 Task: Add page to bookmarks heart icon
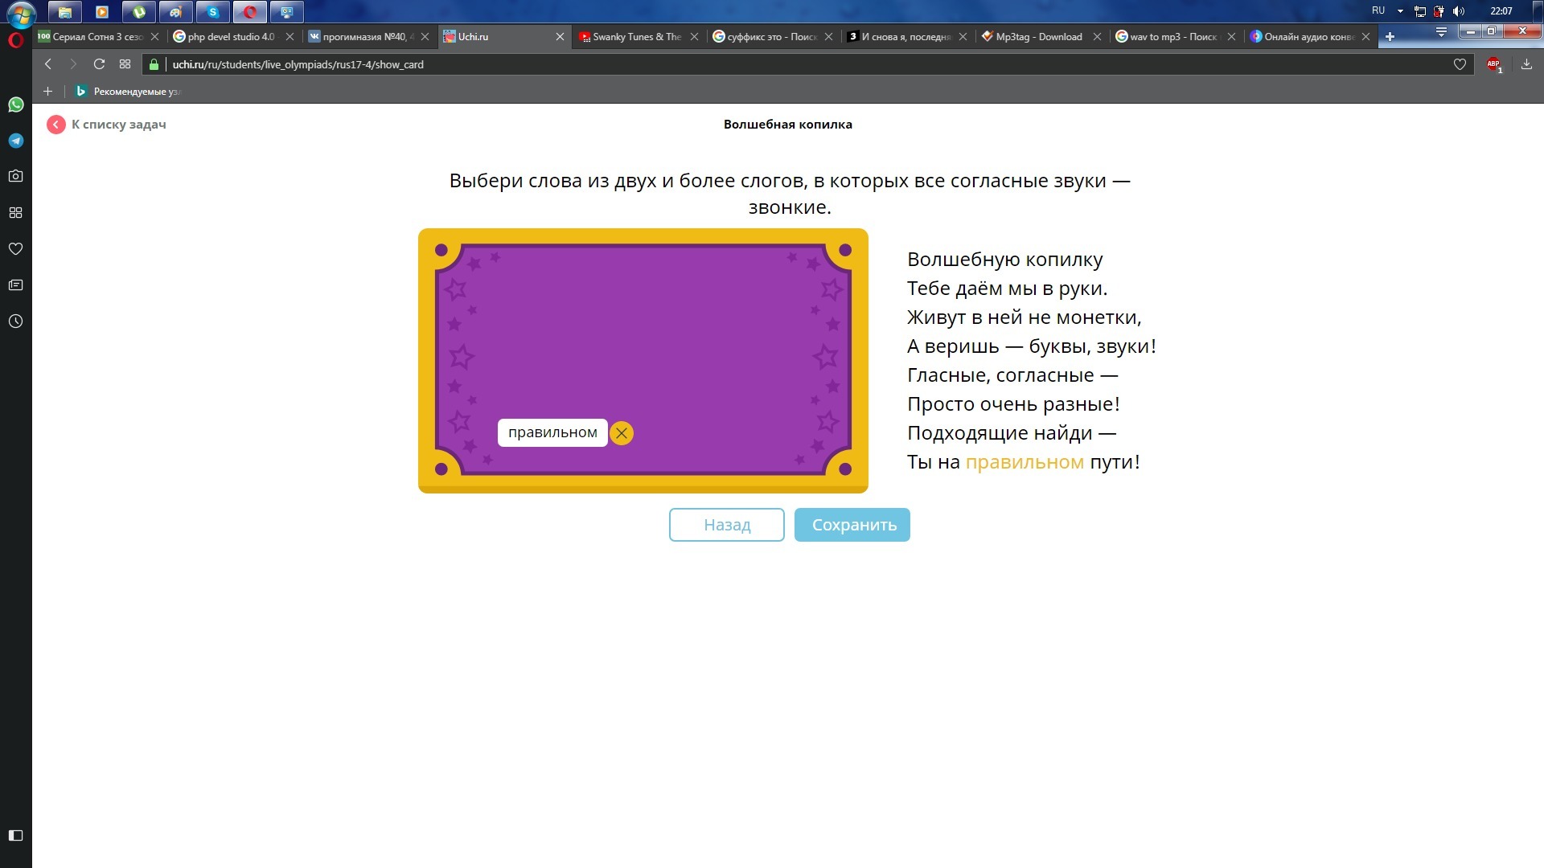pyautogui.click(x=1460, y=64)
